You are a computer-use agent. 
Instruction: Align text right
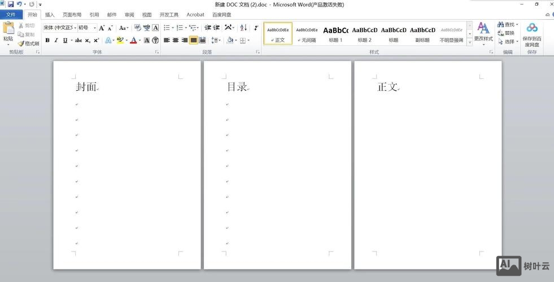(185, 40)
